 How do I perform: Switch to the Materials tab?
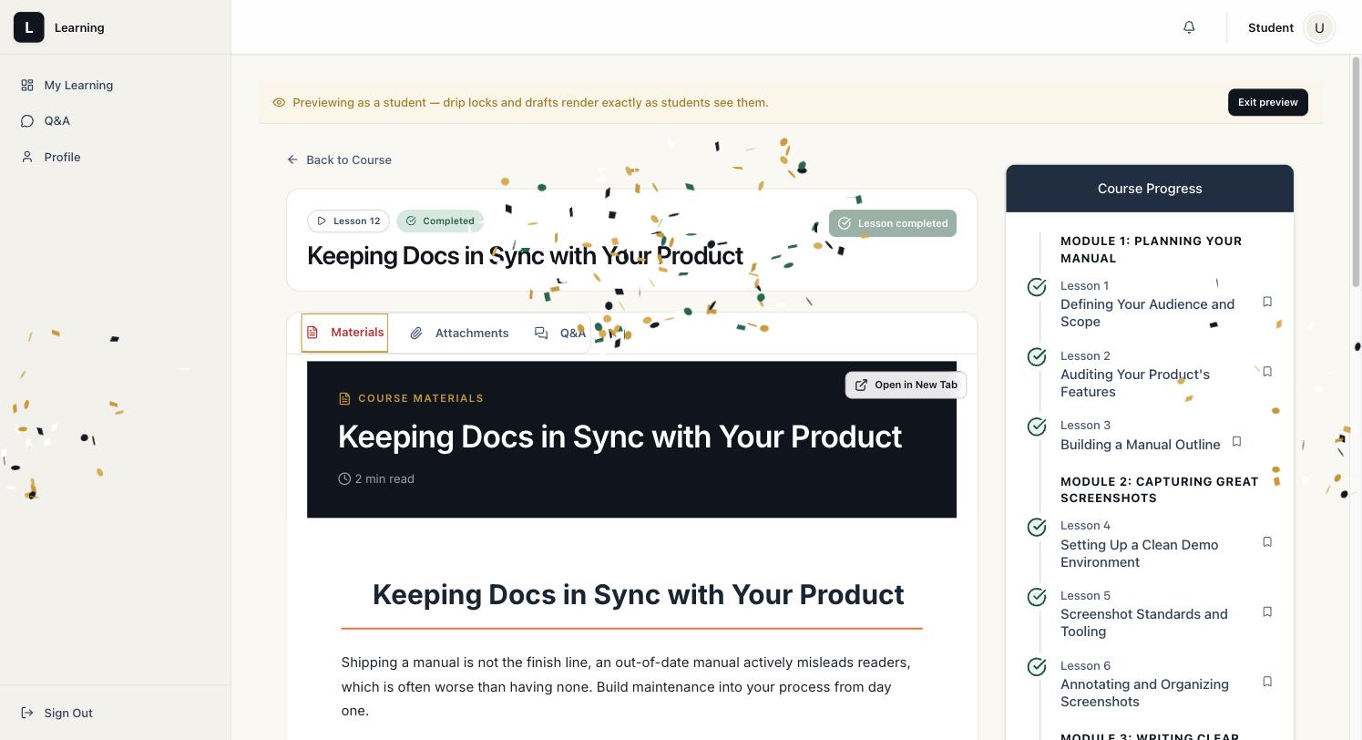[x=344, y=333]
